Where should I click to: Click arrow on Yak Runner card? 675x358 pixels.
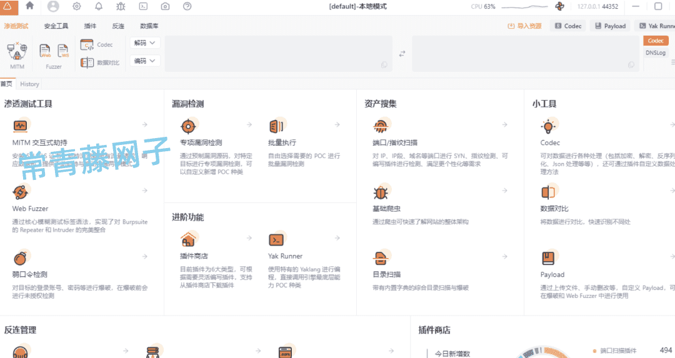pyautogui.click(x=337, y=238)
